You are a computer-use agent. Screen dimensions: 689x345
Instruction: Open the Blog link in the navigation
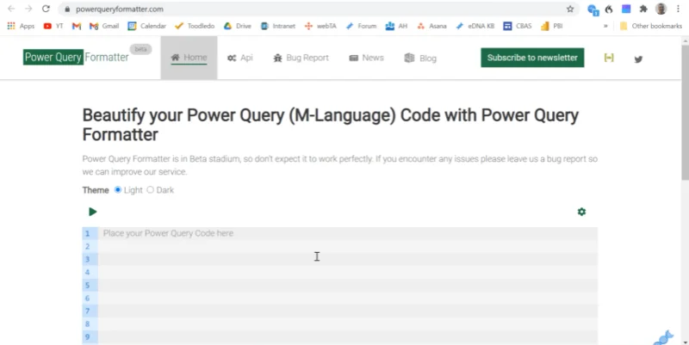point(420,58)
